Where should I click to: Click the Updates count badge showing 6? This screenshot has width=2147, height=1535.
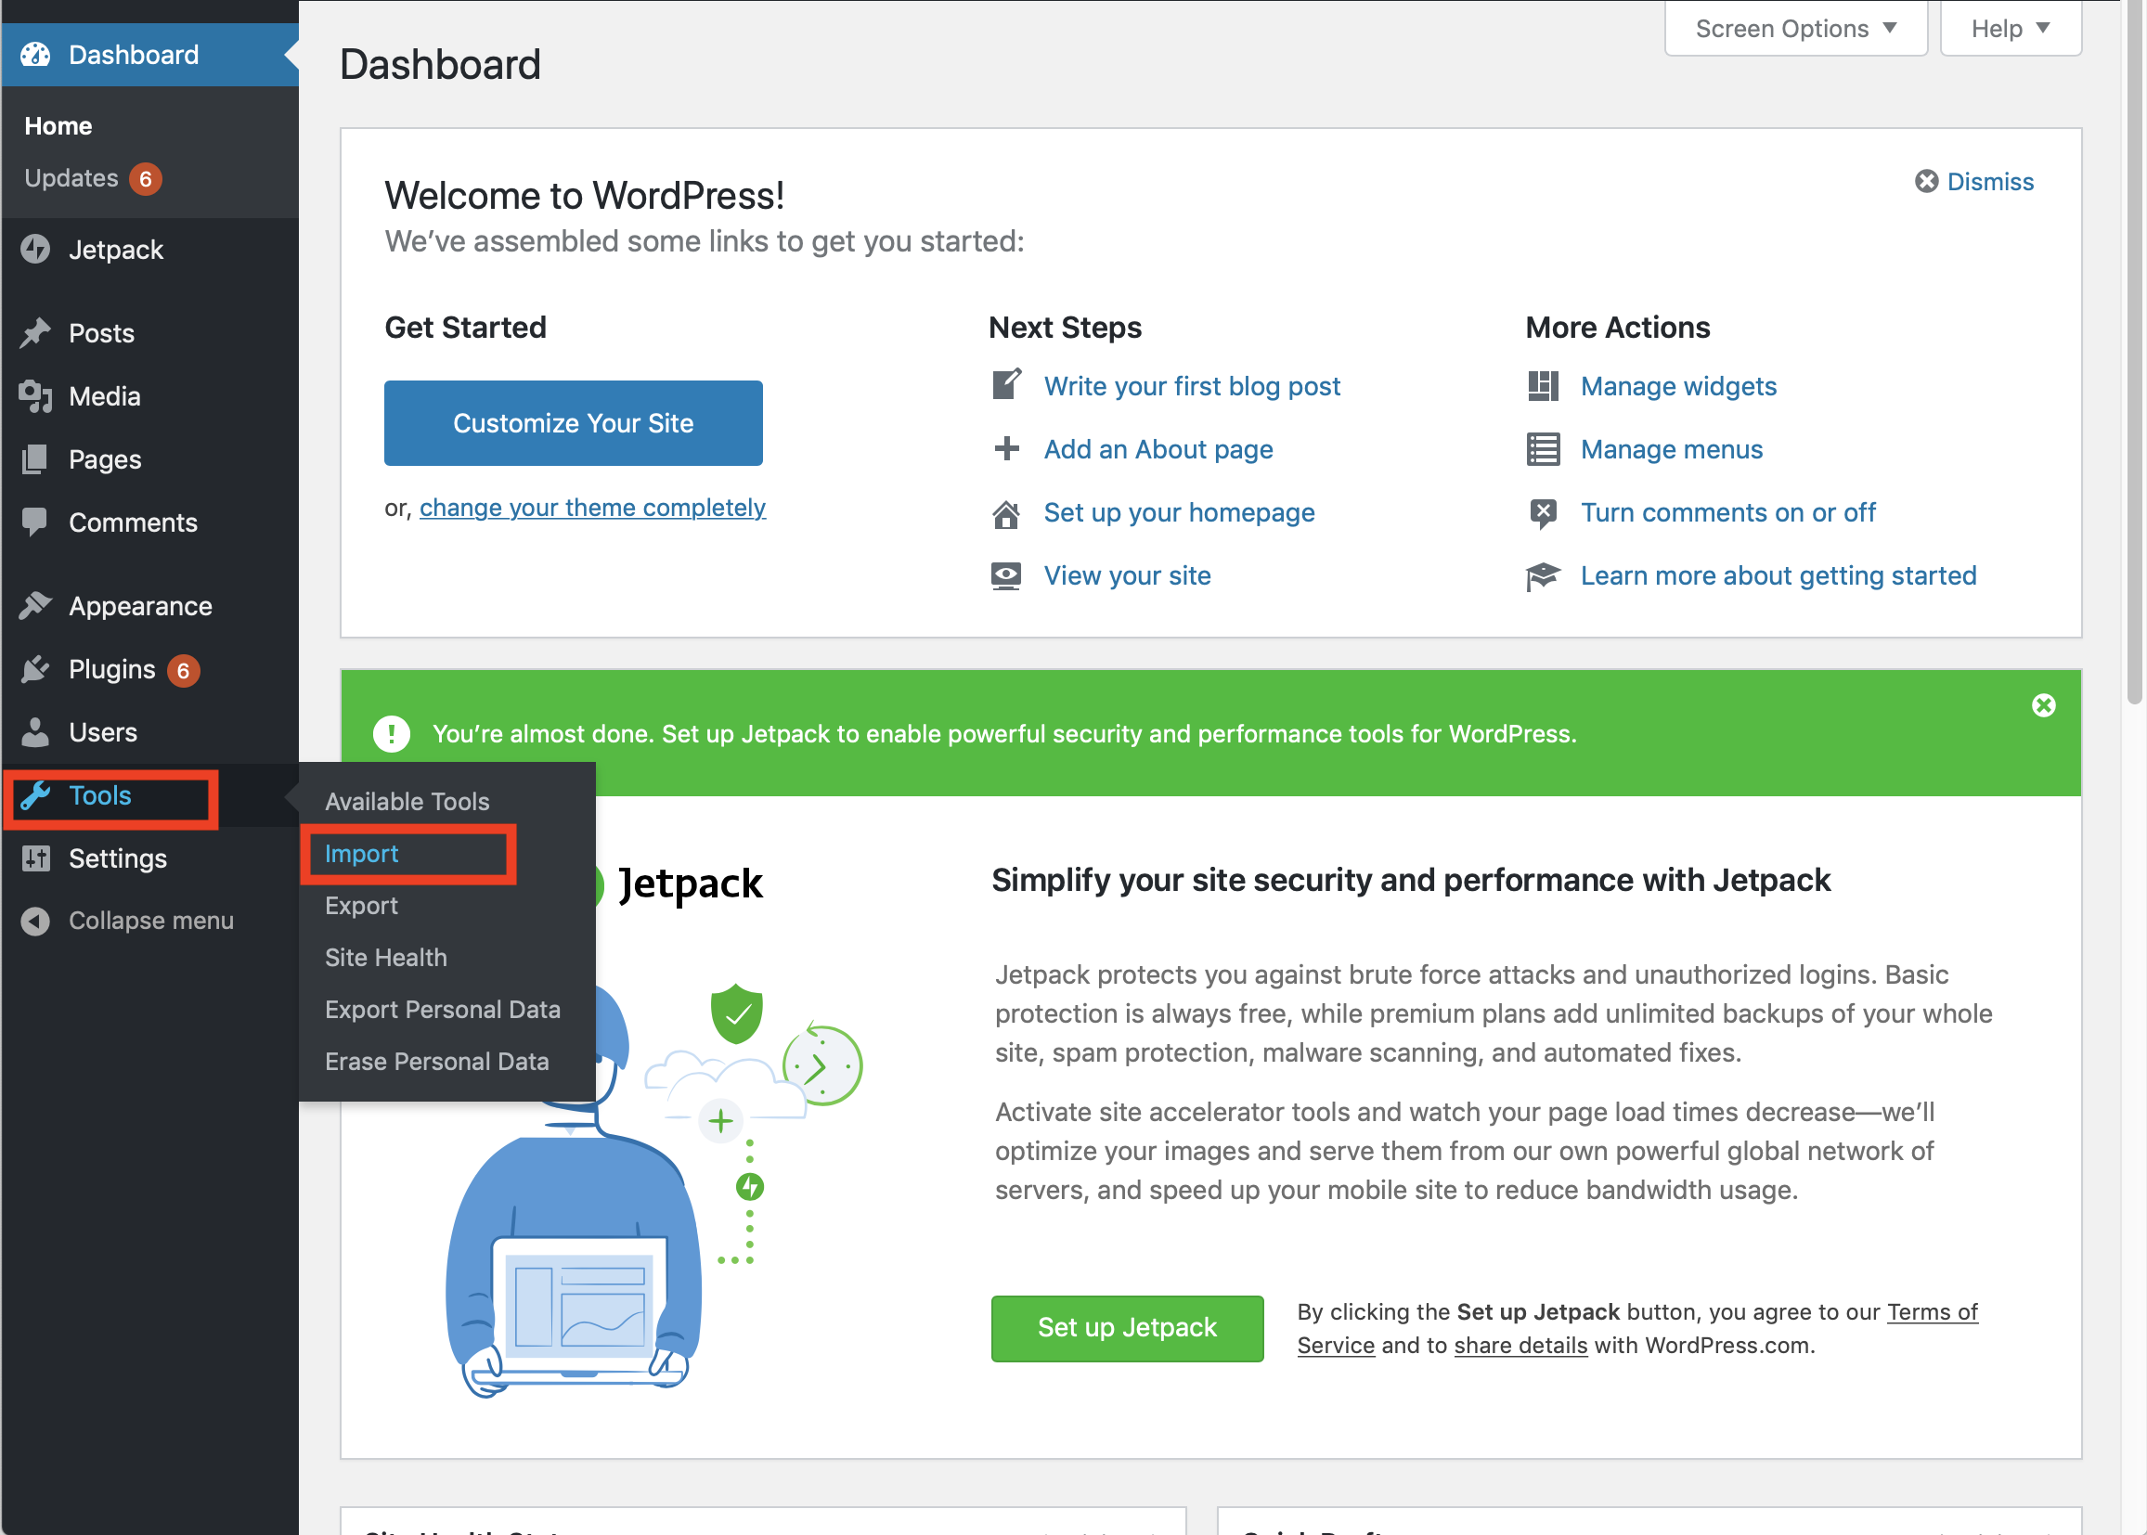coord(146,178)
